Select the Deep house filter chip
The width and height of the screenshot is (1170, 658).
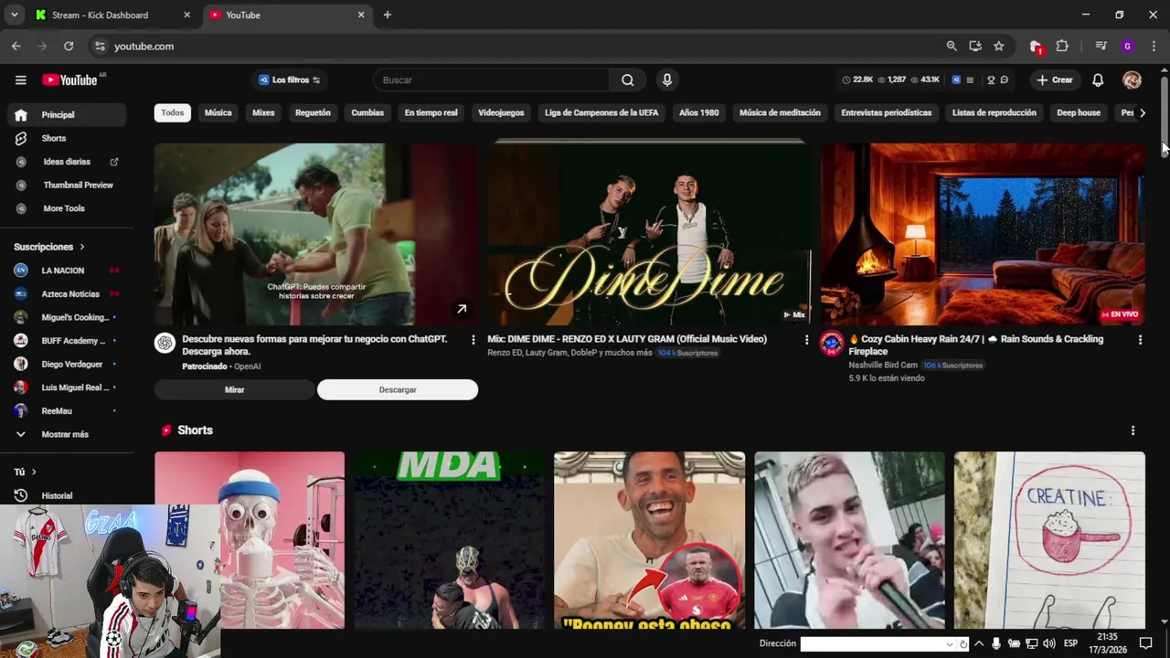(x=1079, y=112)
